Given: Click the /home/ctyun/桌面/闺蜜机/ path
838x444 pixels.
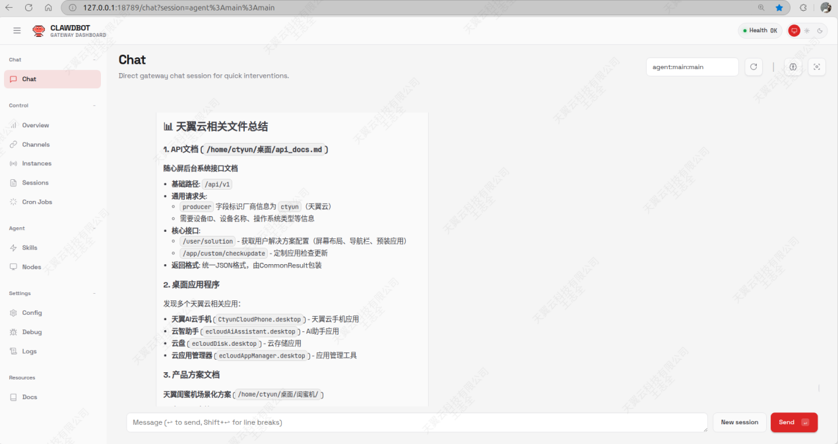Looking at the screenshot, I should 278,395.
